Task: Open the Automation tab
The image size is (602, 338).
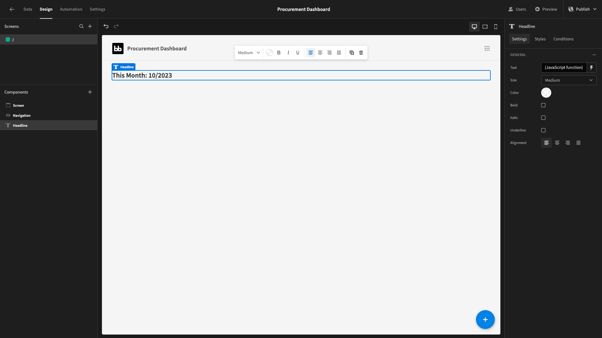Action: [x=71, y=9]
